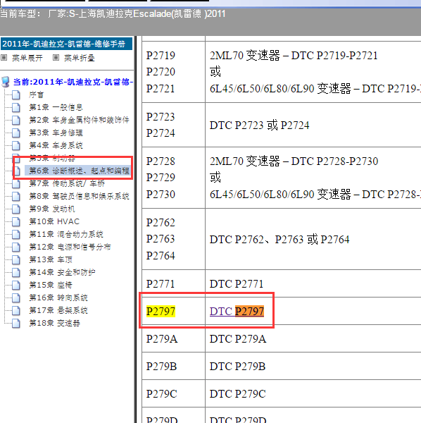Viewport: 421px width, 423px height.
Task: Open chapter 第12章 电源和信号分布
Action: (x=70, y=247)
